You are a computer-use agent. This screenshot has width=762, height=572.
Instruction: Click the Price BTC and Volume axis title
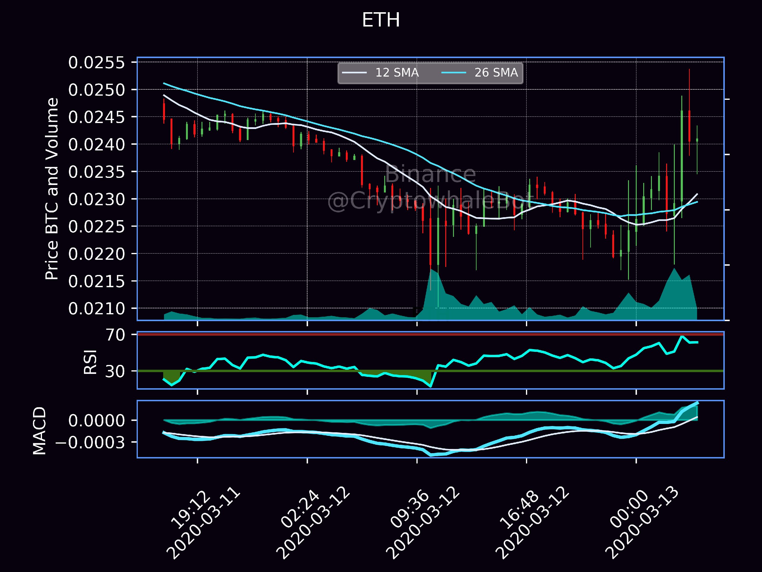[52, 189]
